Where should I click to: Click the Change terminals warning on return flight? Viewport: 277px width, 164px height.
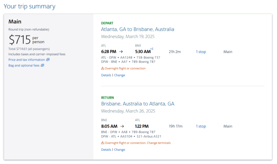(159, 143)
